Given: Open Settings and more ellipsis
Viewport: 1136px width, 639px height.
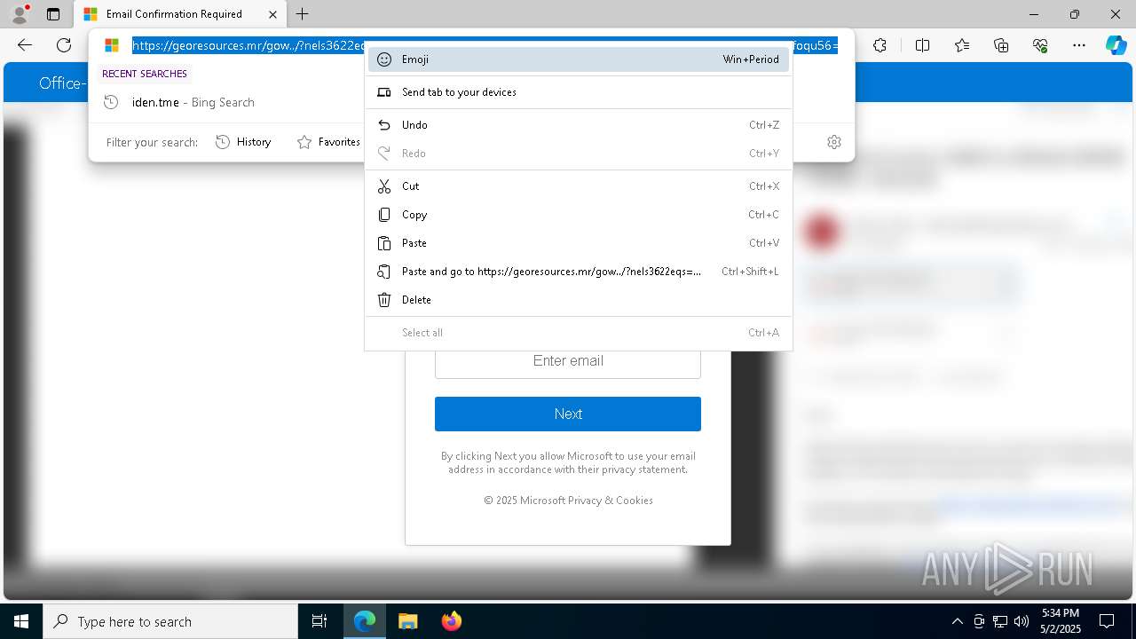Looking at the screenshot, I should [1079, 45].
